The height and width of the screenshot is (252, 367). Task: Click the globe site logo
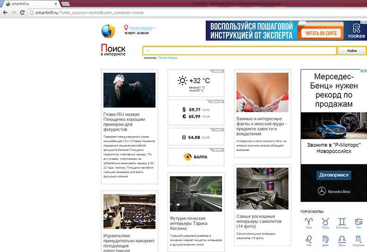tap(108, 31)
